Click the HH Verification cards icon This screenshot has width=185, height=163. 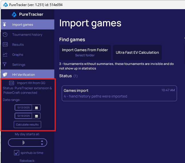5,75
